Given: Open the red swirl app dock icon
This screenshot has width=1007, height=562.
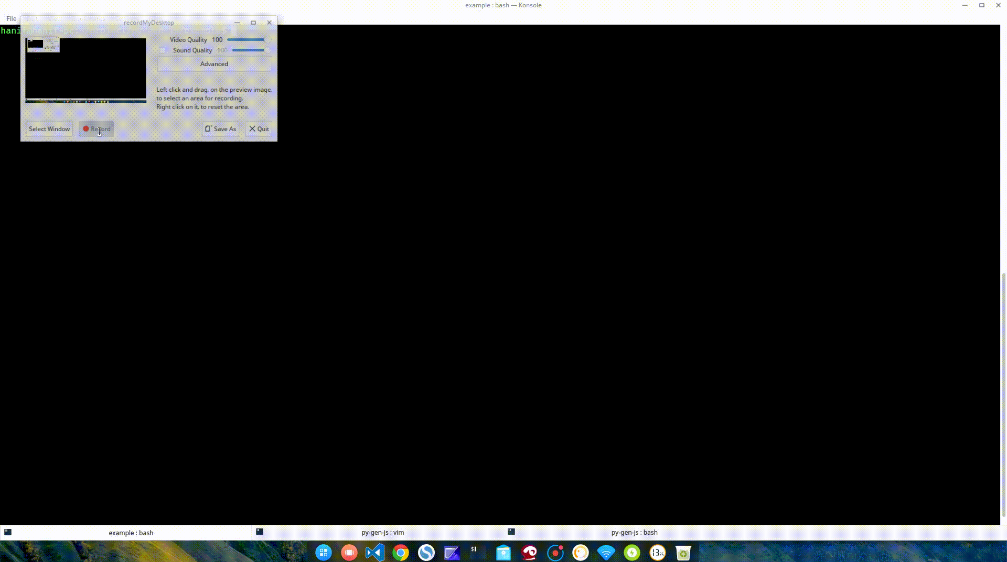Looking at the screenshot, I should click(529, 553).
